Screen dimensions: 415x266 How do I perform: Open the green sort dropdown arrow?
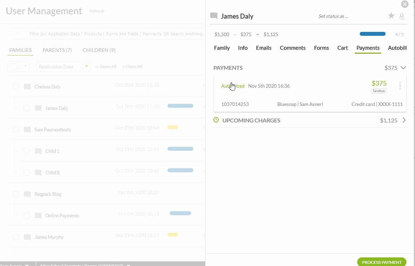coord(86,67)
